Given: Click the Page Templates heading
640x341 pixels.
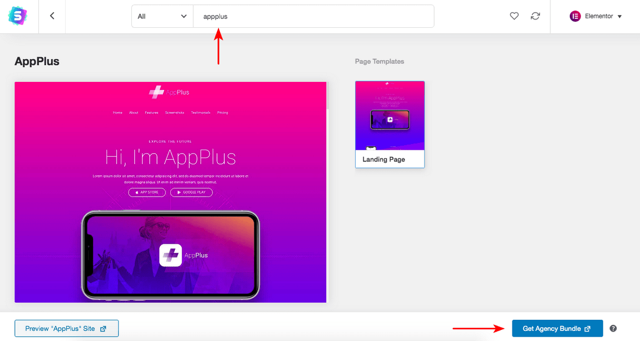Looking at the screenshot, I should point(380,61).
